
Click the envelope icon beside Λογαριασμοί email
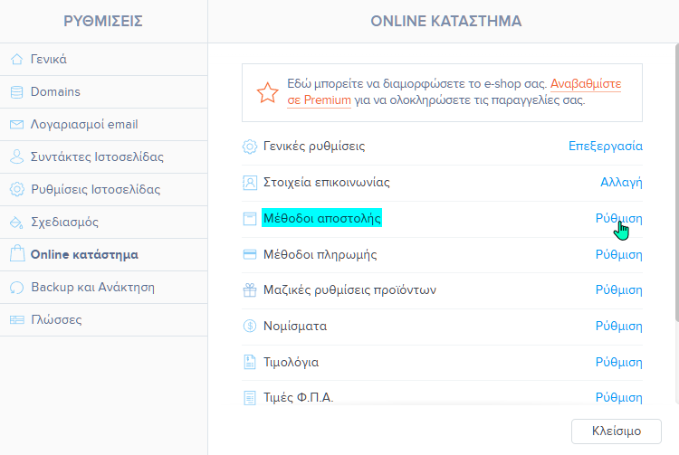tap(17, 125)
